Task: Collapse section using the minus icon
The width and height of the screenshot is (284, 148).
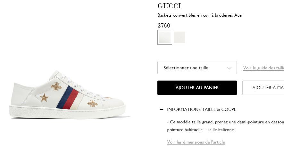Action: (x=161, y=110)
